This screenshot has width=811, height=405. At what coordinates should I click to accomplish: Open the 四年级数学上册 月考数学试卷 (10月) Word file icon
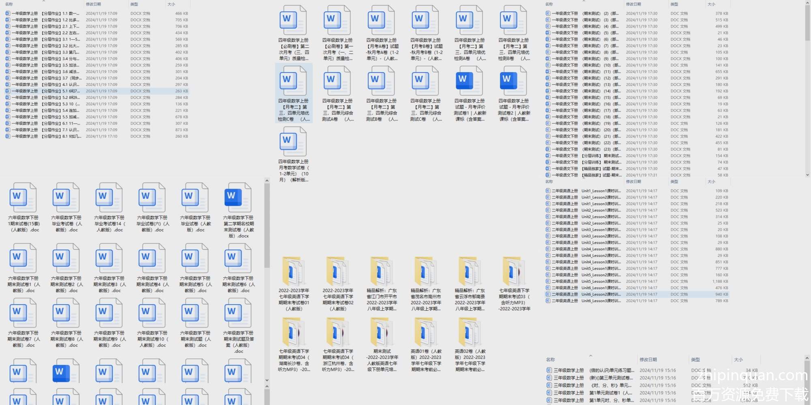(293, 141)
